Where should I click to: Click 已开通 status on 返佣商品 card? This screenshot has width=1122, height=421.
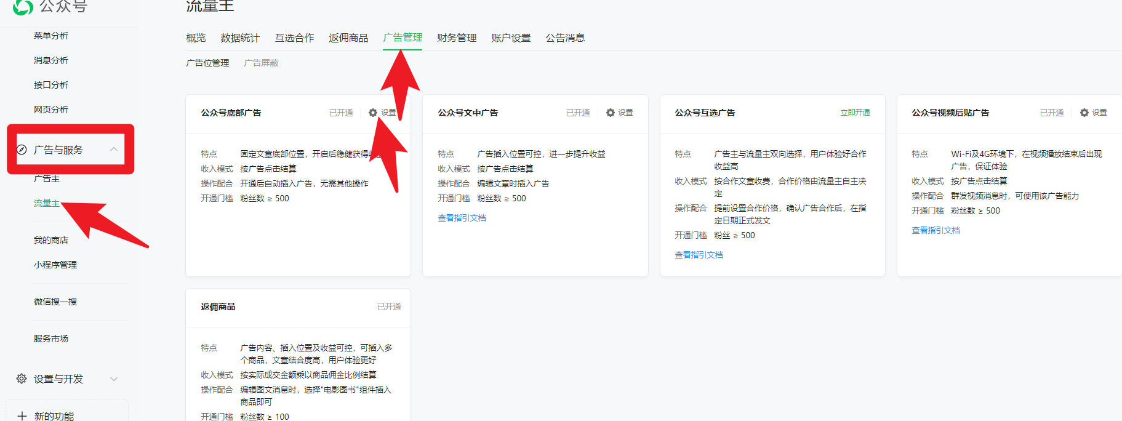(389, 307)
